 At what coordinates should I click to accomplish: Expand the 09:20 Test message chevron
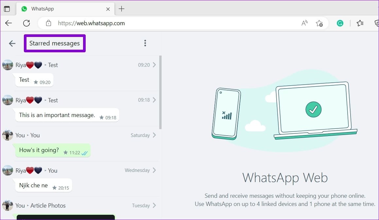click(154, 65)
